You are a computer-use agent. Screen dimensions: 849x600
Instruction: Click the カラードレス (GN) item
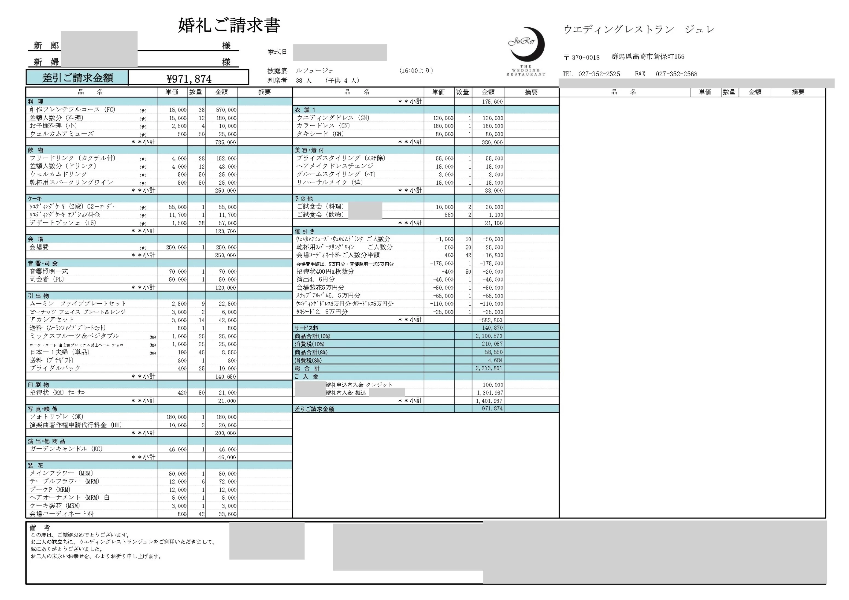[323, 126]
